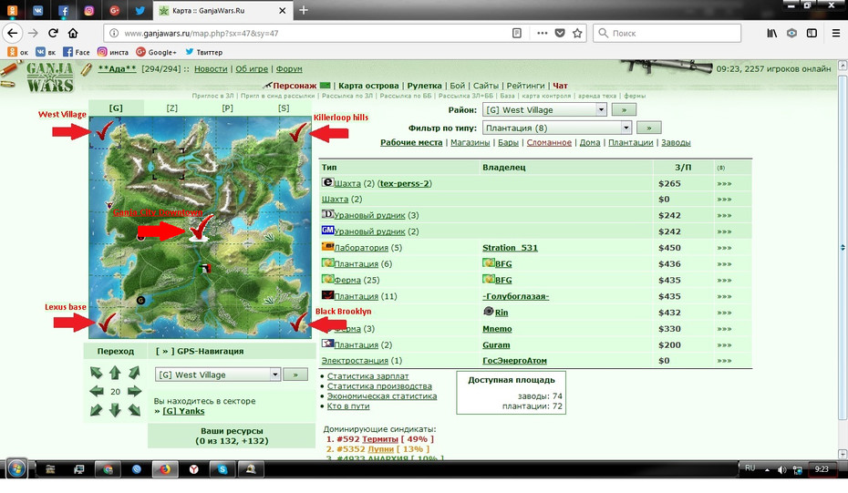Move south with the down arrow
This screenshot has height=493, width=848.
(x=115, y=410)
